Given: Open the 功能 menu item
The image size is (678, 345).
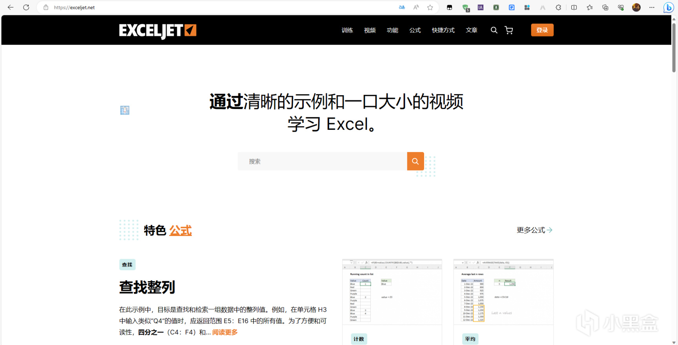Looking at the screenshot, I should pos(392,30).
